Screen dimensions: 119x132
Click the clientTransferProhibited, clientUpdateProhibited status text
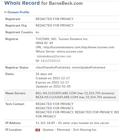[70, 67]
